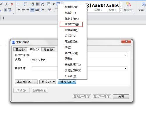
Task: Choose 图形(I) from the menu
Action: pos(69,59)
